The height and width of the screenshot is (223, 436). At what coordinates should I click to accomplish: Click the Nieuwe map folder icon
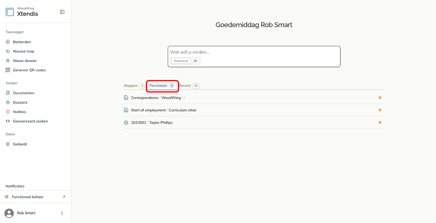coord(8,51)
